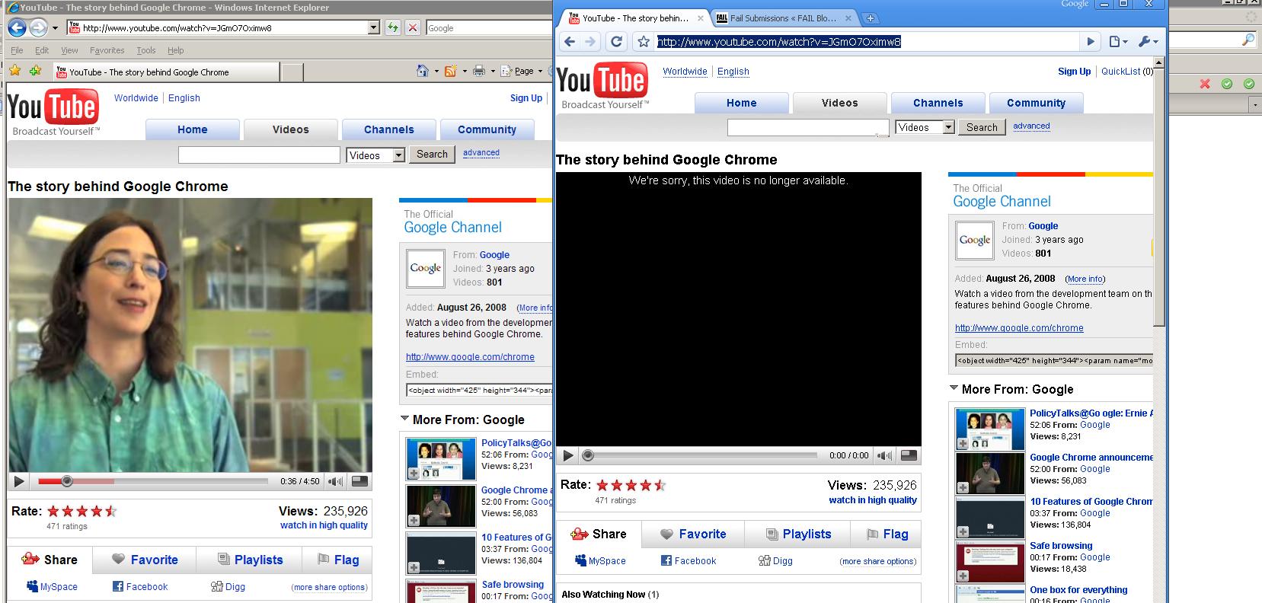Viewport: 1262px width, 603px height.
Task: Go back in the Internet Explorer window
Action: coord(17,28)
